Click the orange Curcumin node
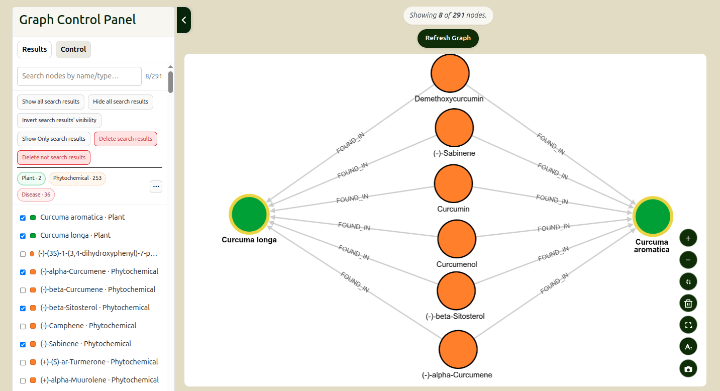The height and width of the screenshot is (391, 720). 453,183
